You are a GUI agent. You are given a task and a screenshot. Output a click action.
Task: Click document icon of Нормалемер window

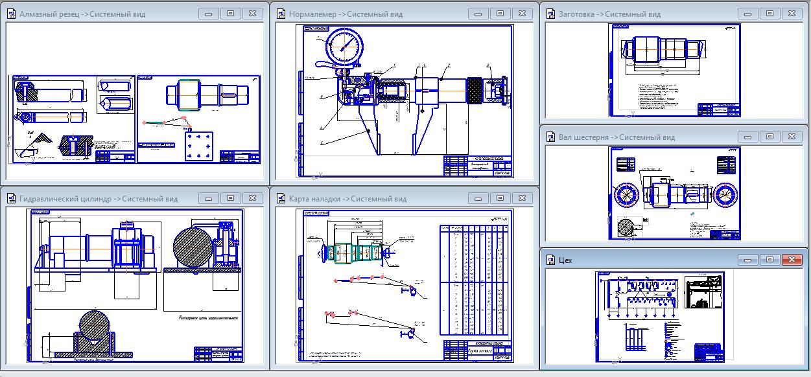coord(281,14)
